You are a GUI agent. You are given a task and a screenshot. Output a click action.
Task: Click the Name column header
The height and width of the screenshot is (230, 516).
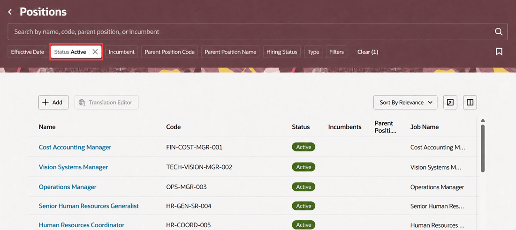pyautogui.click(x=47, y=127)
